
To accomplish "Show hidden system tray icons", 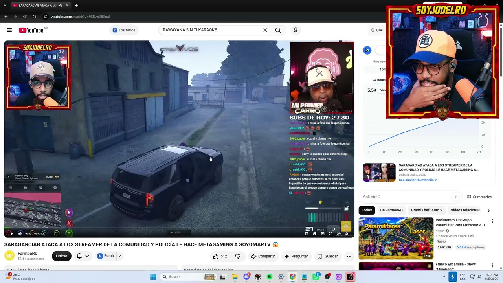I will pyautogui.click(x=444, y=277).
